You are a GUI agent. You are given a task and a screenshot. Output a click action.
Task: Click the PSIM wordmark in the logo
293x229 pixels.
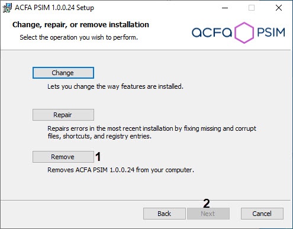click(271, 33)
